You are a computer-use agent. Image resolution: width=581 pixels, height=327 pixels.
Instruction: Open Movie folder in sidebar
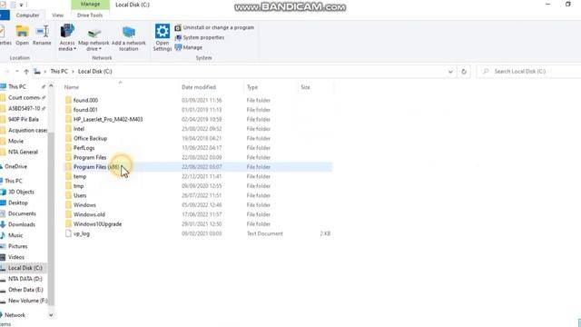pos(15,141)
